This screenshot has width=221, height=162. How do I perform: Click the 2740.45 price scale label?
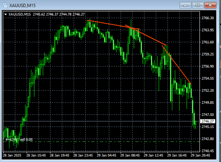click(208, 151)
